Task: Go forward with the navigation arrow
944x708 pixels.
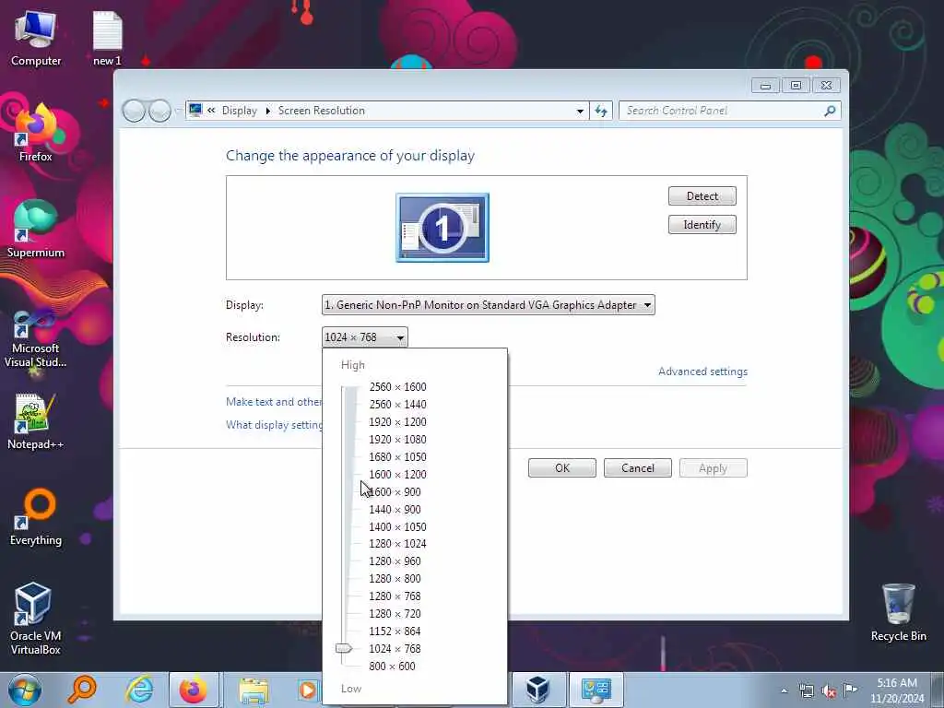Action: click(x=159, y=111)
